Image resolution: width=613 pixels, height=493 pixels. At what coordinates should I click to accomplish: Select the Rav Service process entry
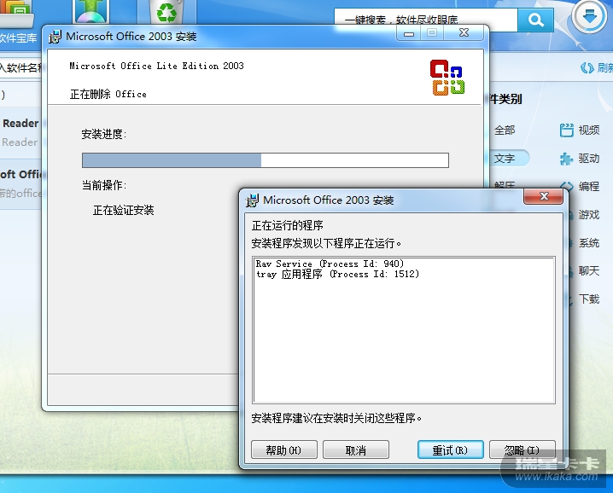330,264
